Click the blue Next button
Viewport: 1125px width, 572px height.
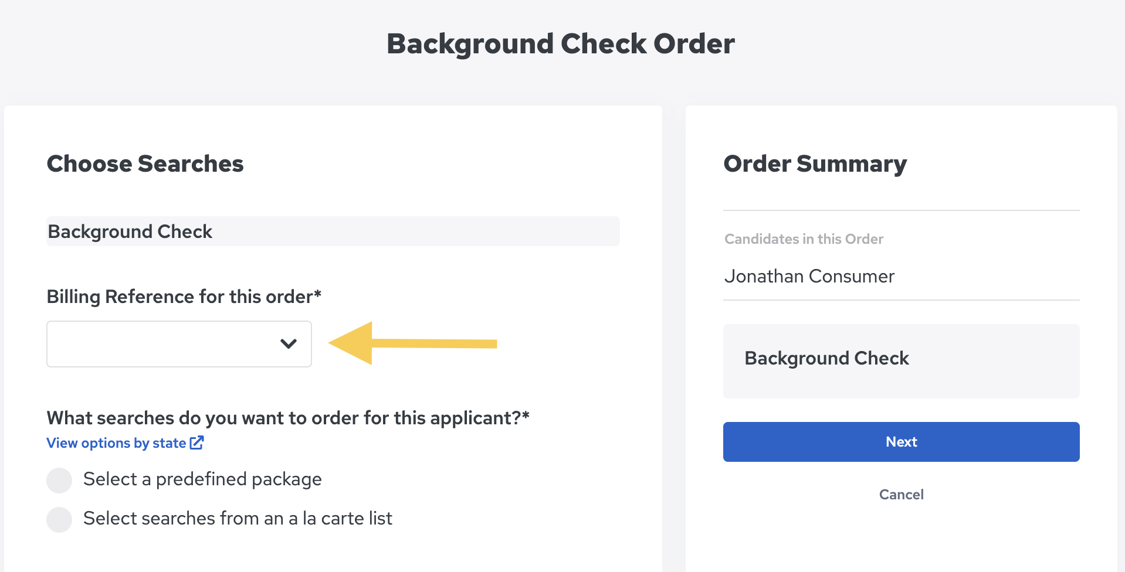(x=901, y=442)
